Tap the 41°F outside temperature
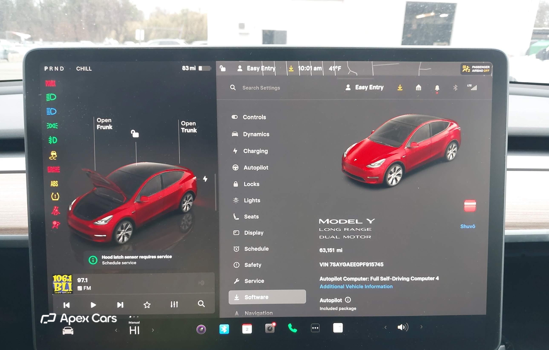The height and width of the screenshot is (350, 549). pyautogui.click(x=335, y=68)
